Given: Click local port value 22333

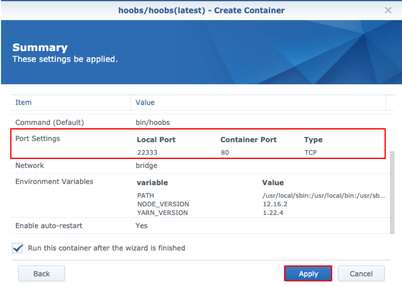Looking at the screenshot, I should tap(147, 152).
